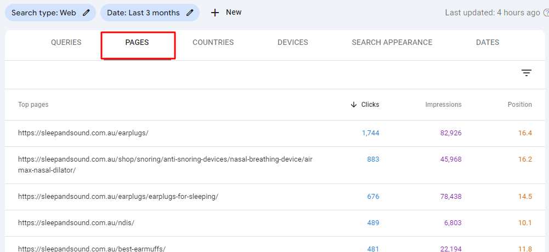Switch to the Countries tab
This screenshot has height=252, width=549.
(213, 42)
